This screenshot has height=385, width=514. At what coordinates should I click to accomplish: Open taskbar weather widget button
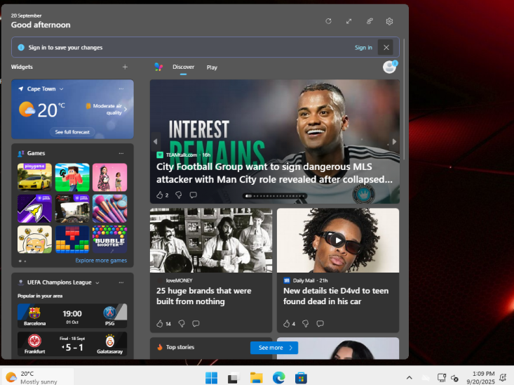(x=38, y=377)
